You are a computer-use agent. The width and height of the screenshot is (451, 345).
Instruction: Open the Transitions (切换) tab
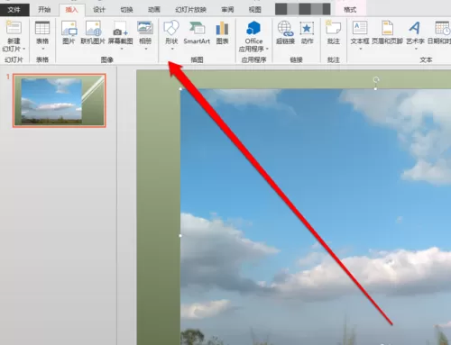point(126,10)
